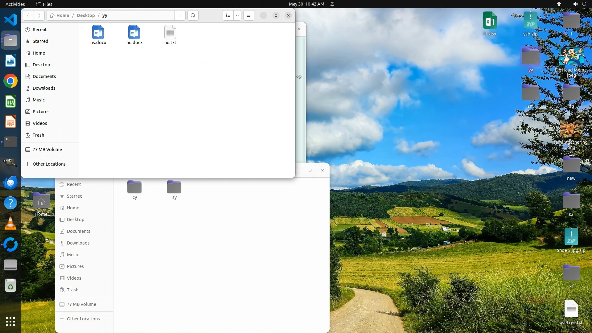Open Downloads in the top Files sidebar

tap(44, 88)
